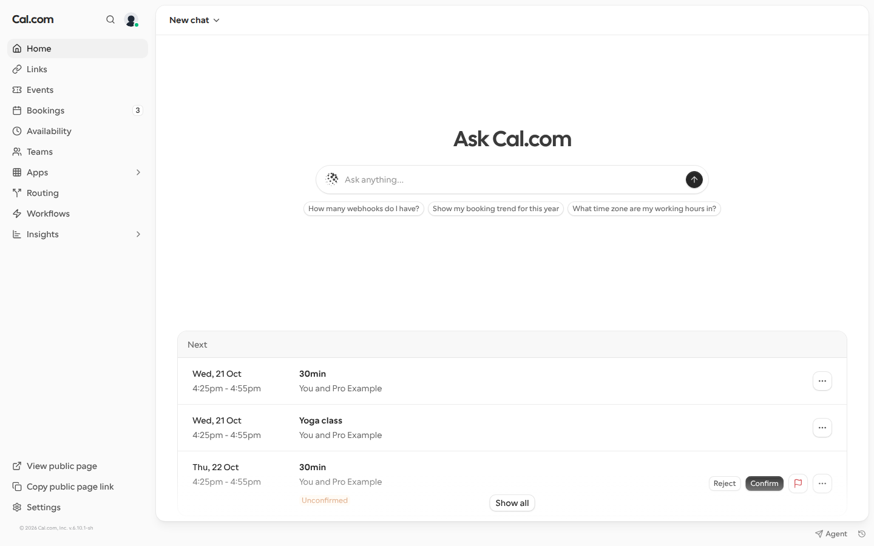
Task: Click the Bookings count badge showing 3
Action: (138, 110)
